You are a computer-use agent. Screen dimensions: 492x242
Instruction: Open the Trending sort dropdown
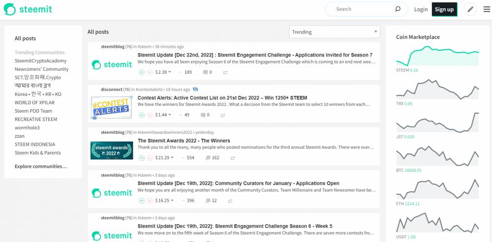pos(334,31)
